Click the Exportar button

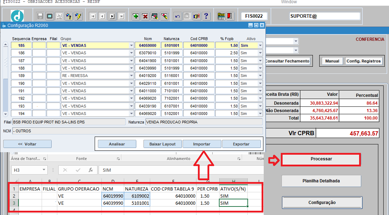tap(241, 144)
